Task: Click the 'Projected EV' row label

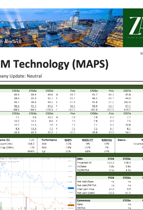Action: coord(84,163)
